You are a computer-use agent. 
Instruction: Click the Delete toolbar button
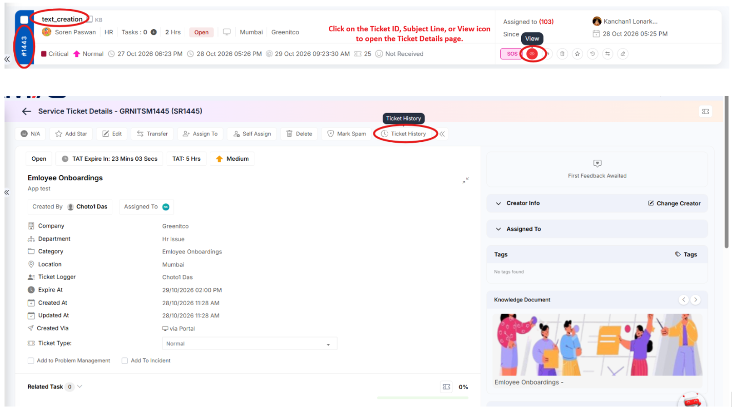coord(299,134)
